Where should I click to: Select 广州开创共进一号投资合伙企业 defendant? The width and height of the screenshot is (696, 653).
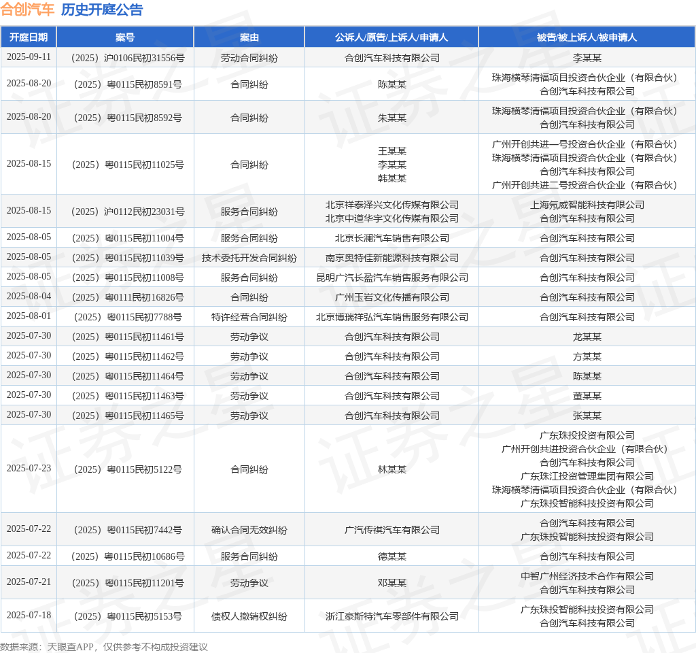[585, 144]
